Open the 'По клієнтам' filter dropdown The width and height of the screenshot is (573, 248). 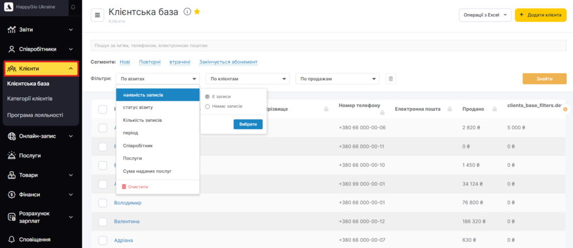pyautogui.click(x=247, y=79)
